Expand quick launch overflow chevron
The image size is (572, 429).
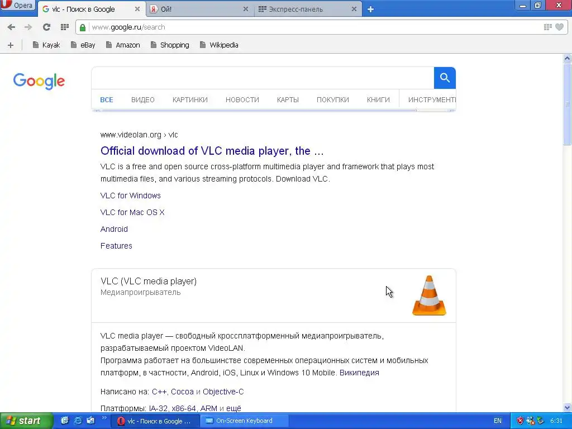[104, 418]
